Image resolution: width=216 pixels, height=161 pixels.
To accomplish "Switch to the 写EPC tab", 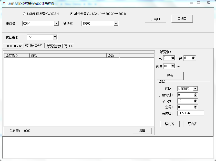I will [x=68, y=46].
